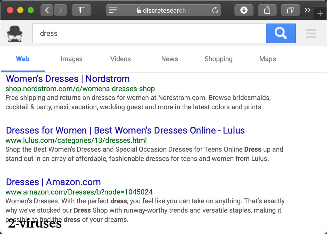This screenshot has height=234, width=327.
Task: Open the Downloads button in Safari toolbar
Action: pyautogui.click(x=244, y=10)
